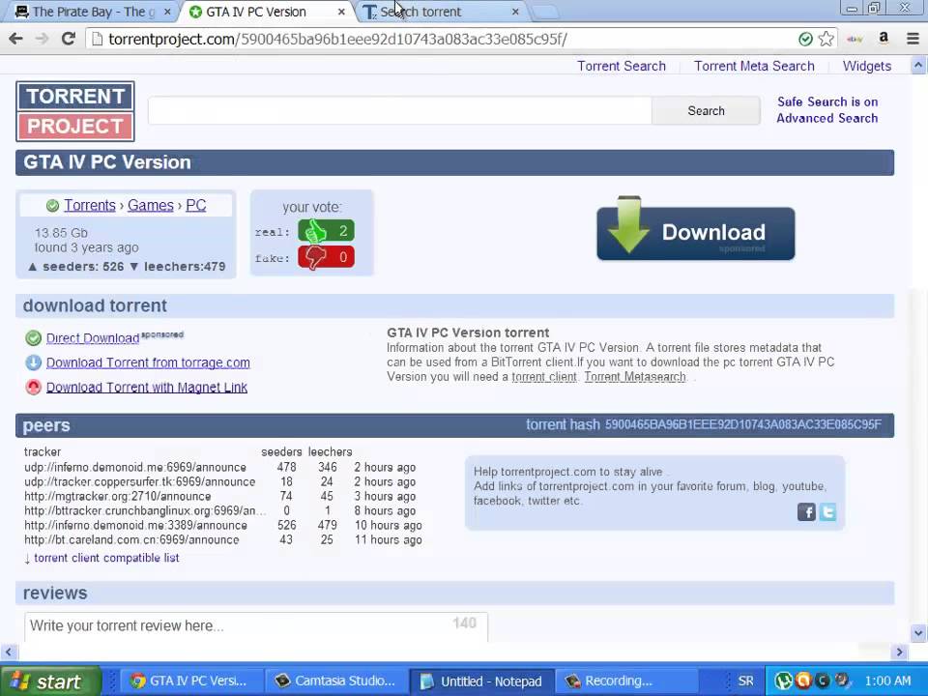Image resolution: width=928 pixels, height=696 pixels.
Task: Click Download Torrent from torrage.com
Action: pyautogui.click(x=148, y=362)
